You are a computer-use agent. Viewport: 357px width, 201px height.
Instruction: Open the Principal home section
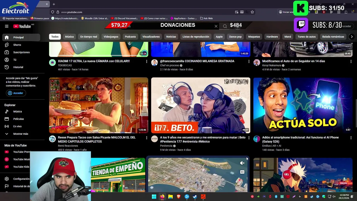pos(21,37)
